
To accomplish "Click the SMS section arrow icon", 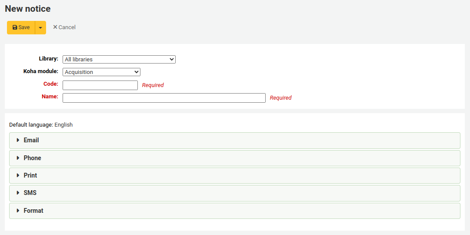I will tap(18, 193).
